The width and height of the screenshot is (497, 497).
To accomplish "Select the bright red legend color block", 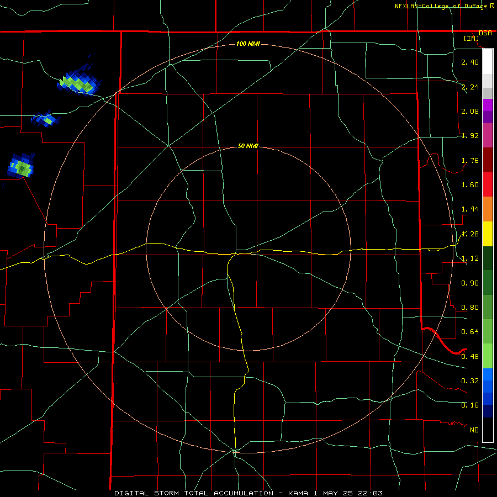I will tap(488, 184).
